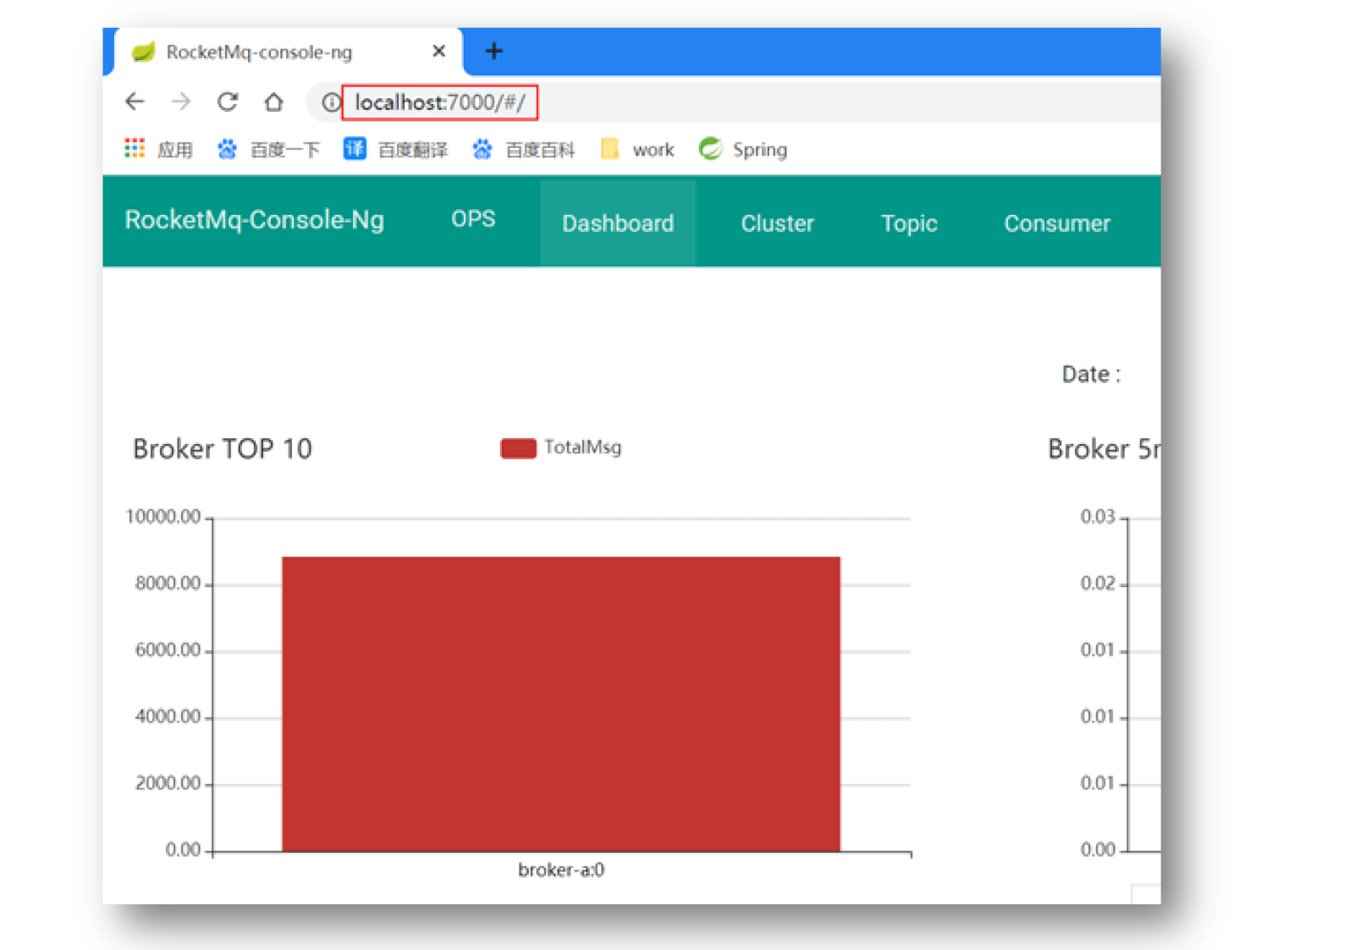The image size is (1350, 950).
Task: Click the browser back arrow
Action: point(135,102)
